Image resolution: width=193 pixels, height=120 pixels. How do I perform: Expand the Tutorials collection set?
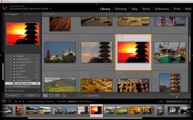tap(10, 56)
